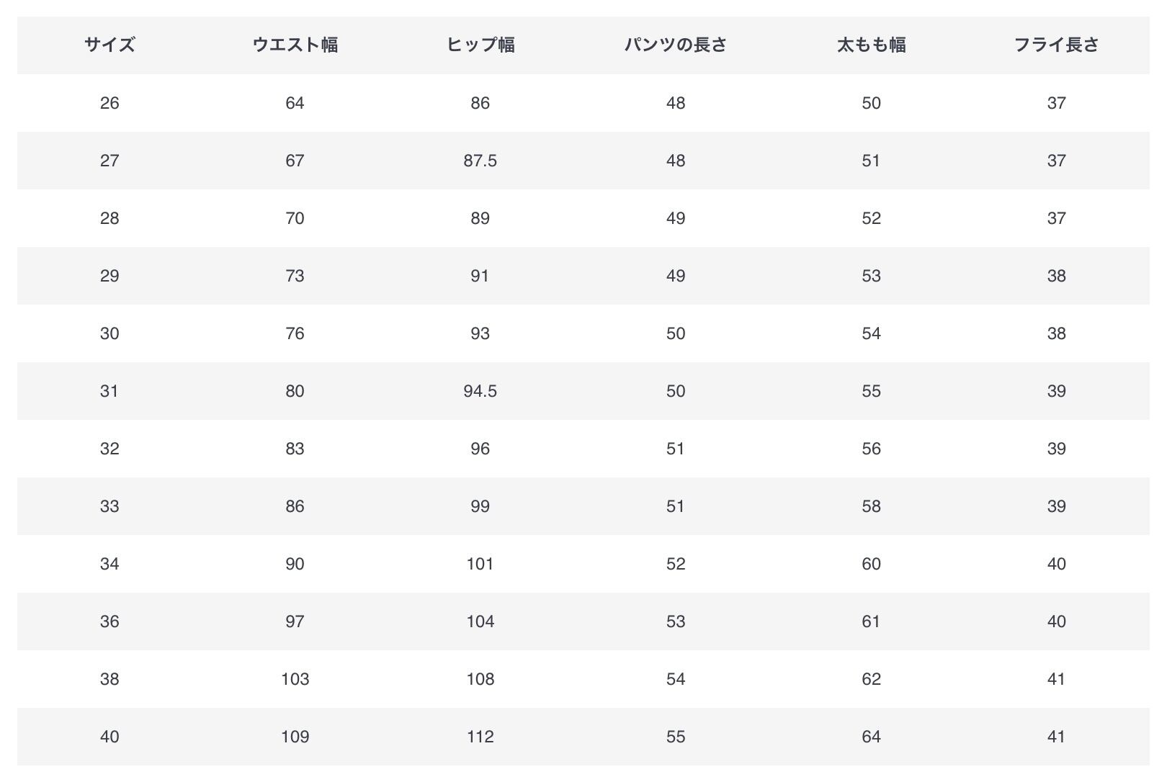Screen dimensions: 1167x782
Task: Select the ヒップ幅 column header
Action: pos(480,45)
